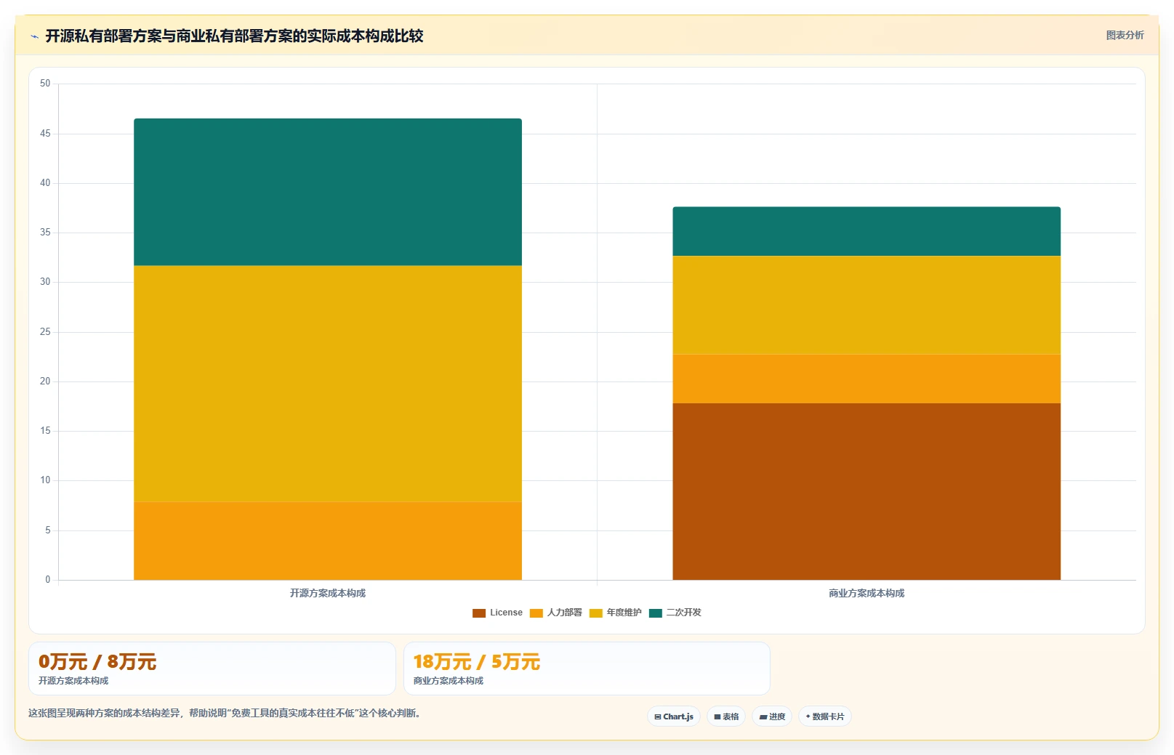This screenshot has height=755, width=1174.
Task: Click the description sentence 这张图呈现两种方案…
Action: pos(225,714)
